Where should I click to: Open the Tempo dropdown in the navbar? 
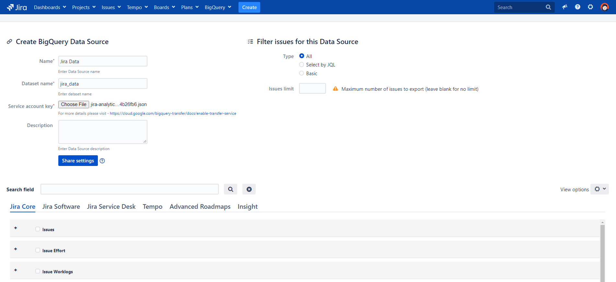click(137, 7)
